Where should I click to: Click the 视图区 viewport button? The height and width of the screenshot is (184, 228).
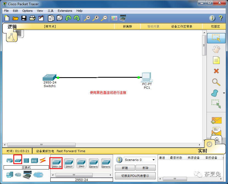click(x=215, y=26)
